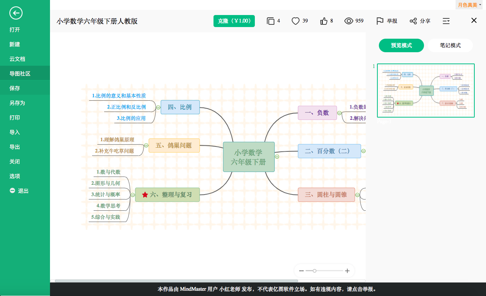Screen dimensions: 486x296
Task: Click subtopic 1.数与代数
Action: click(109, 172)
